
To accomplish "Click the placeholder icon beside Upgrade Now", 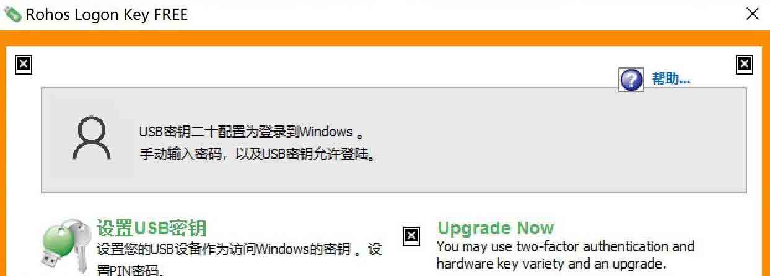I will [411, 235].
